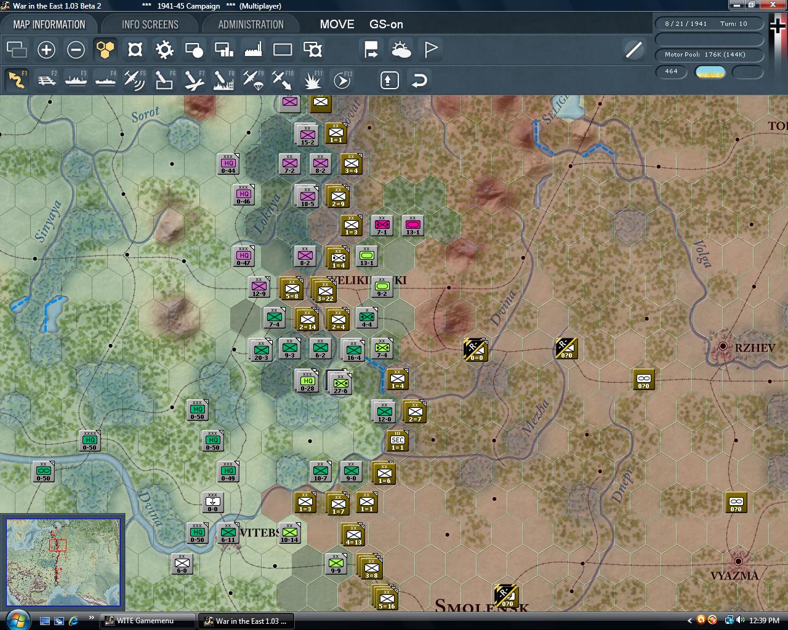Click the Windows Start button

[x=17, y=620]
